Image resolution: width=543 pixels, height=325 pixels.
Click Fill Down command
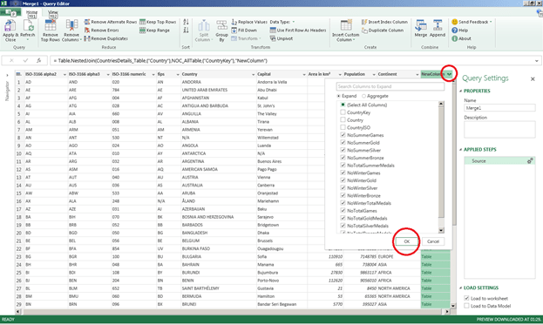click(x=244, y=30)
